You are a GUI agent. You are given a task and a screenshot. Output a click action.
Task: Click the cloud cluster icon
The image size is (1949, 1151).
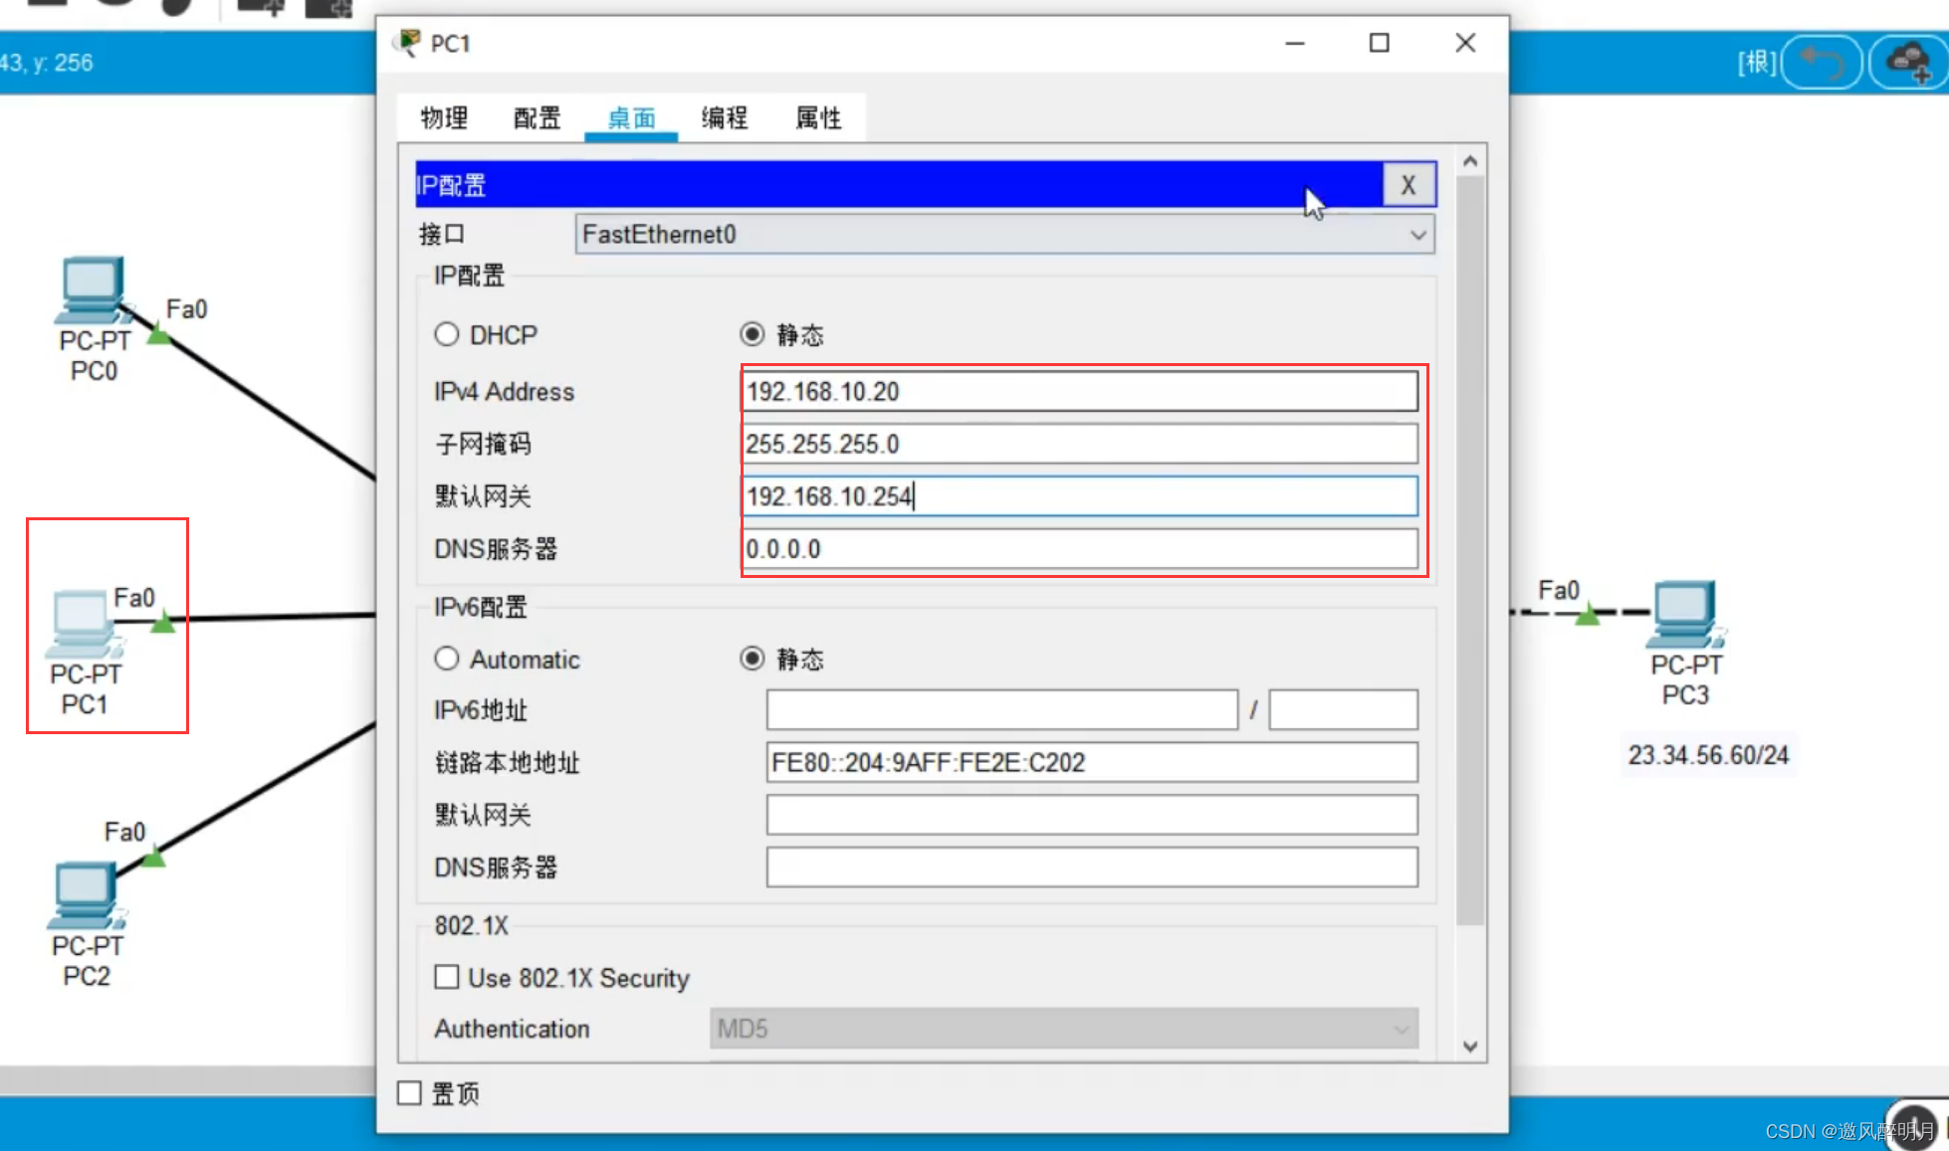[x=1909, y=62]
